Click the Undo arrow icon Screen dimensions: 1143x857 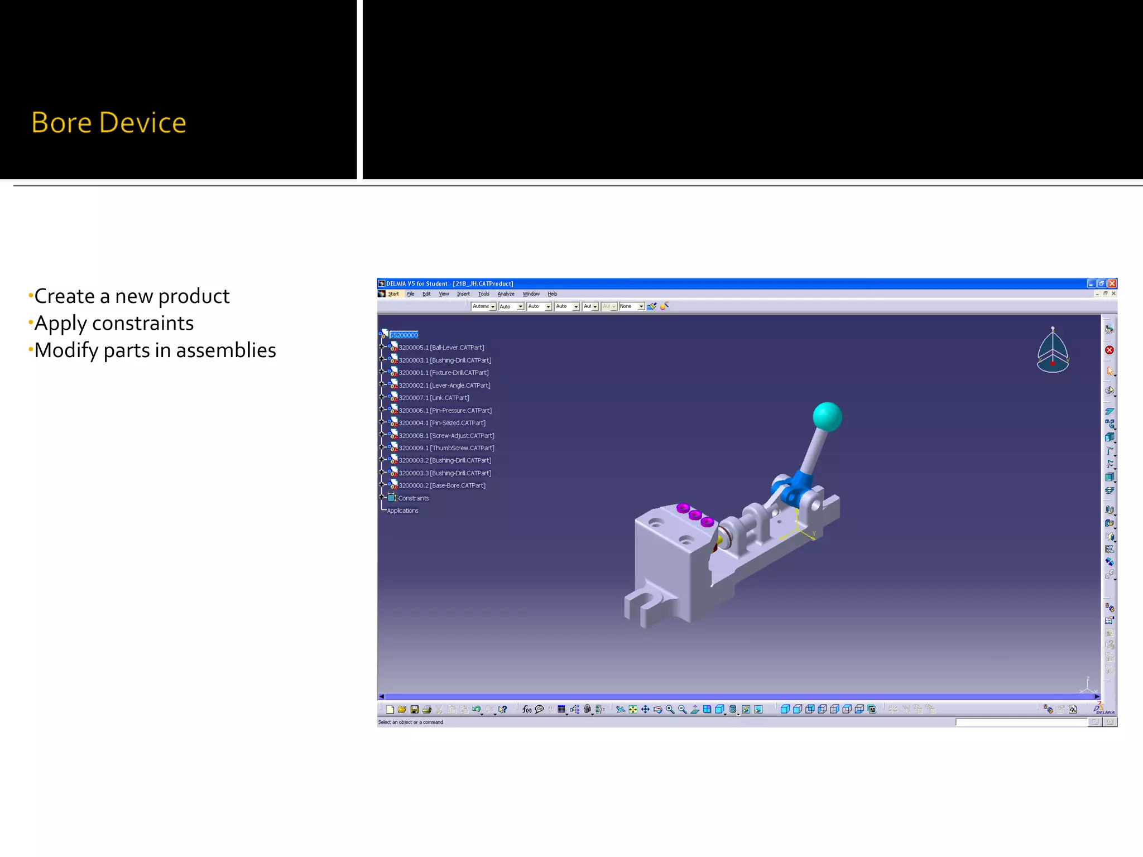coord(476,710)
